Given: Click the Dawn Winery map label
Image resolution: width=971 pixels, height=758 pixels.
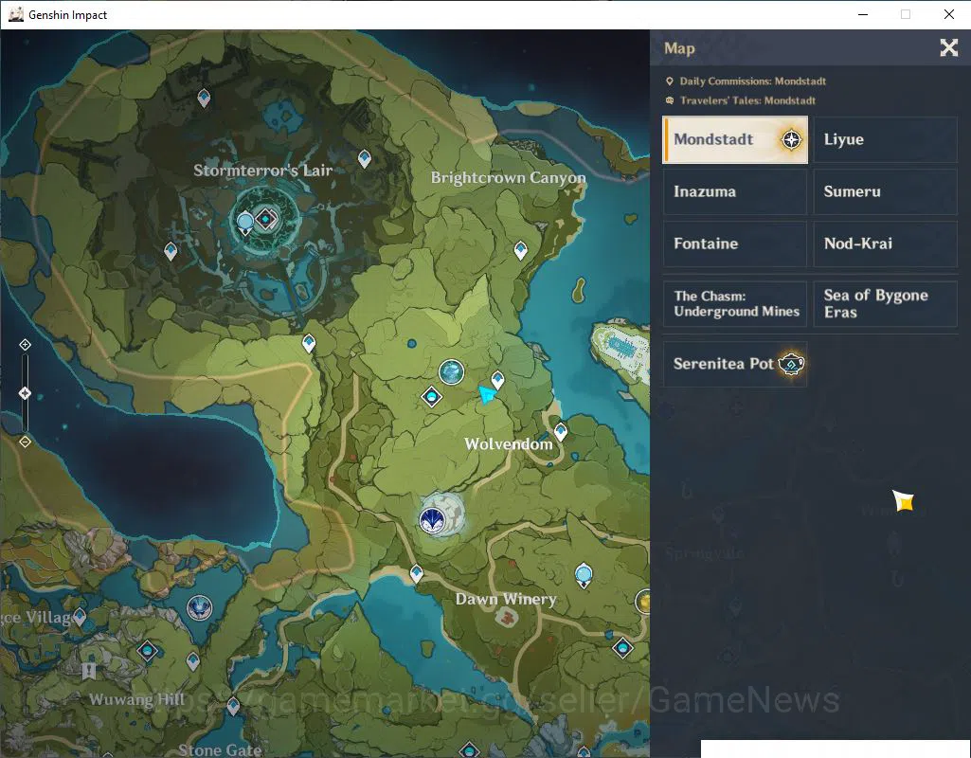Looking at the screenshot, I should click(x=506, y=599).
